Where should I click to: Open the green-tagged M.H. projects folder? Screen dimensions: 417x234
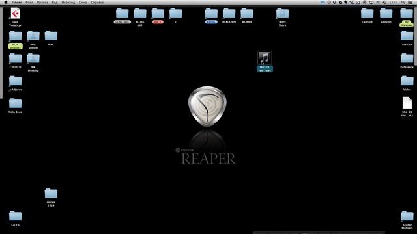pyautogui.click(x=15, y=36)
